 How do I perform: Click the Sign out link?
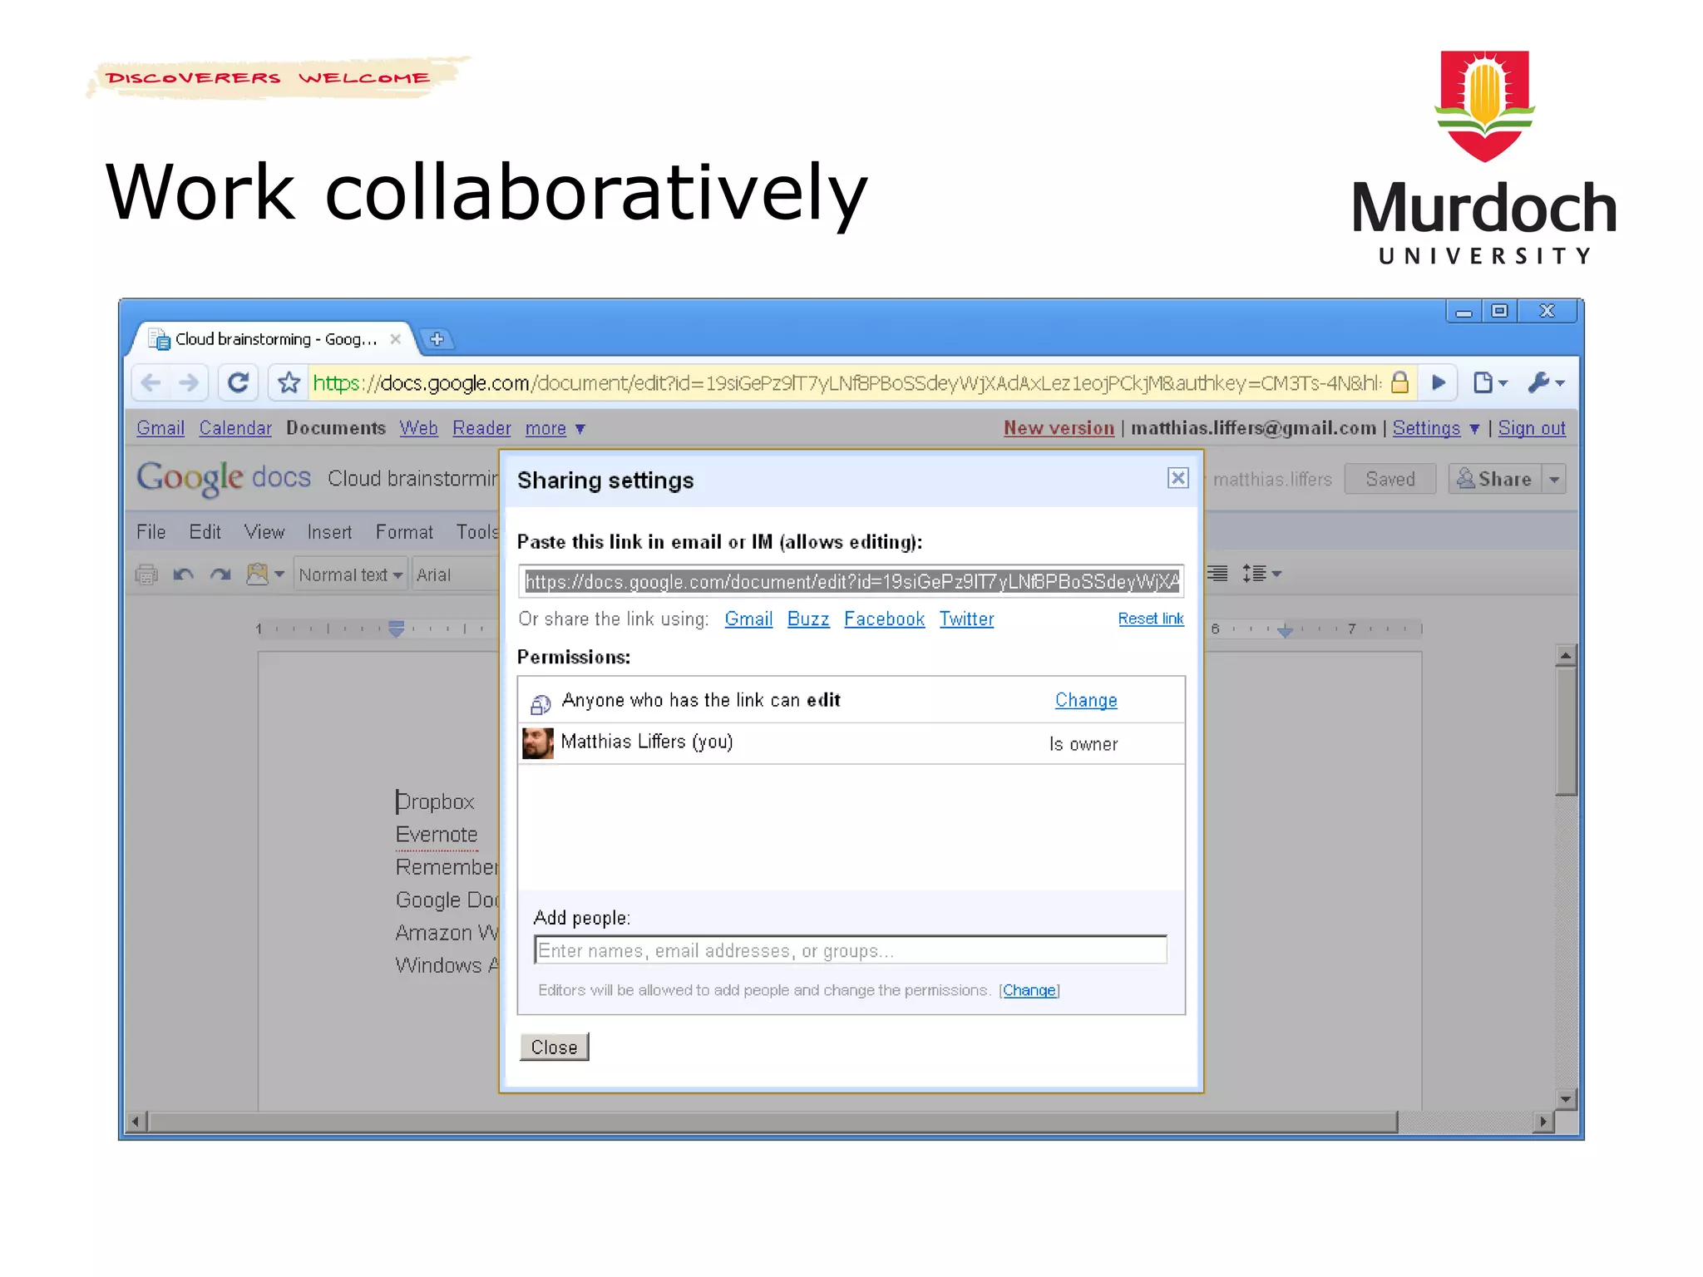1532,428
